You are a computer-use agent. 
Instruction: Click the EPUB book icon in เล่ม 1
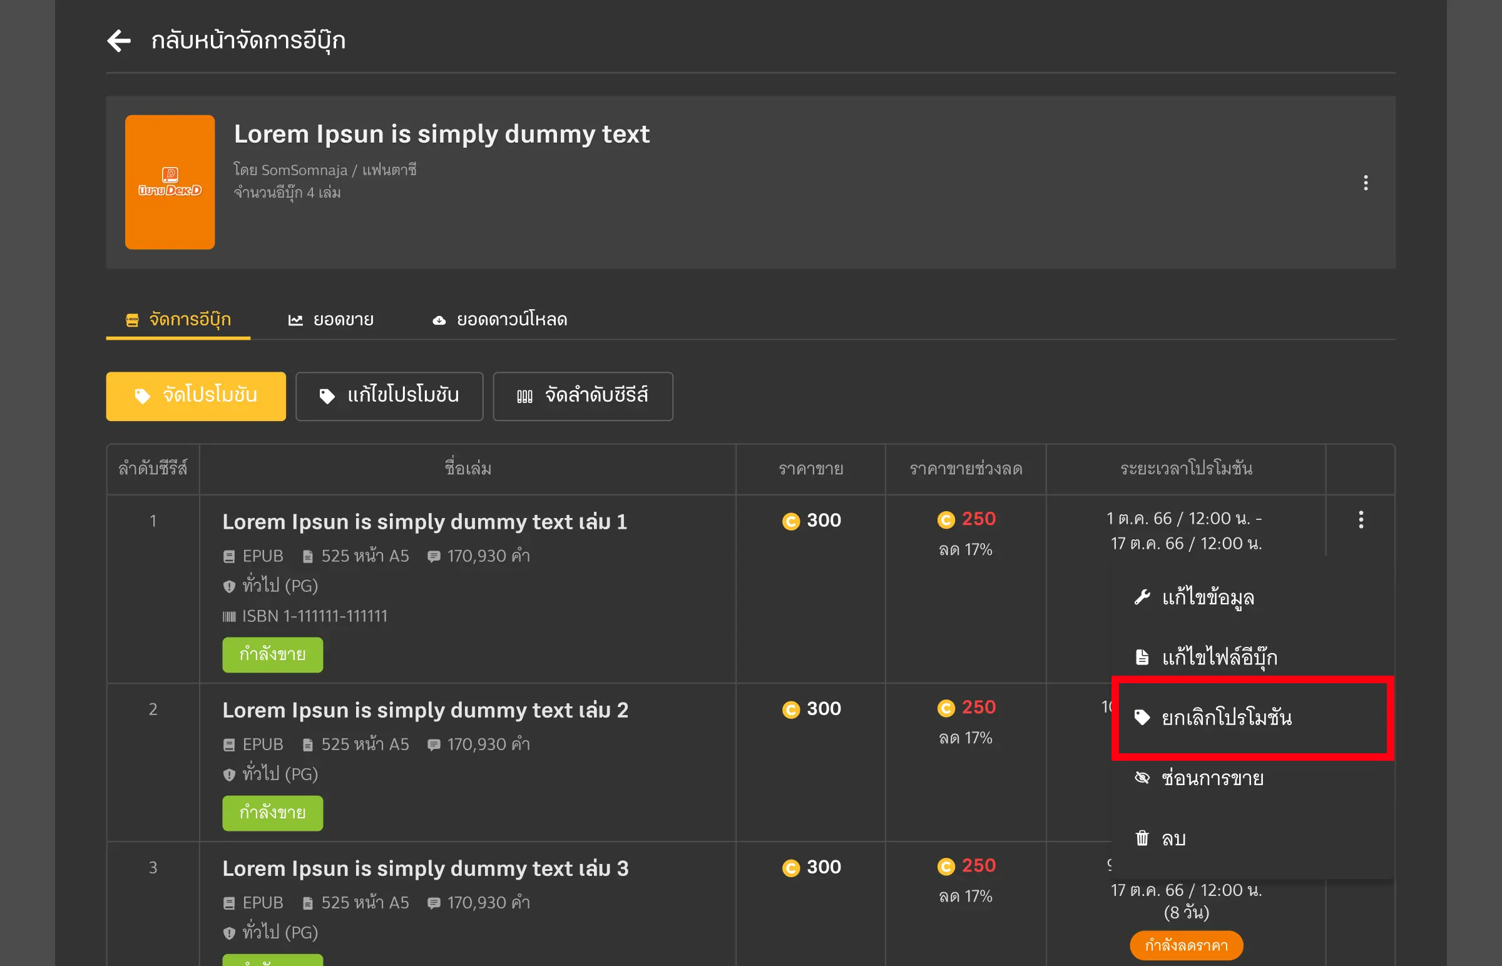(x=229, y=556)
